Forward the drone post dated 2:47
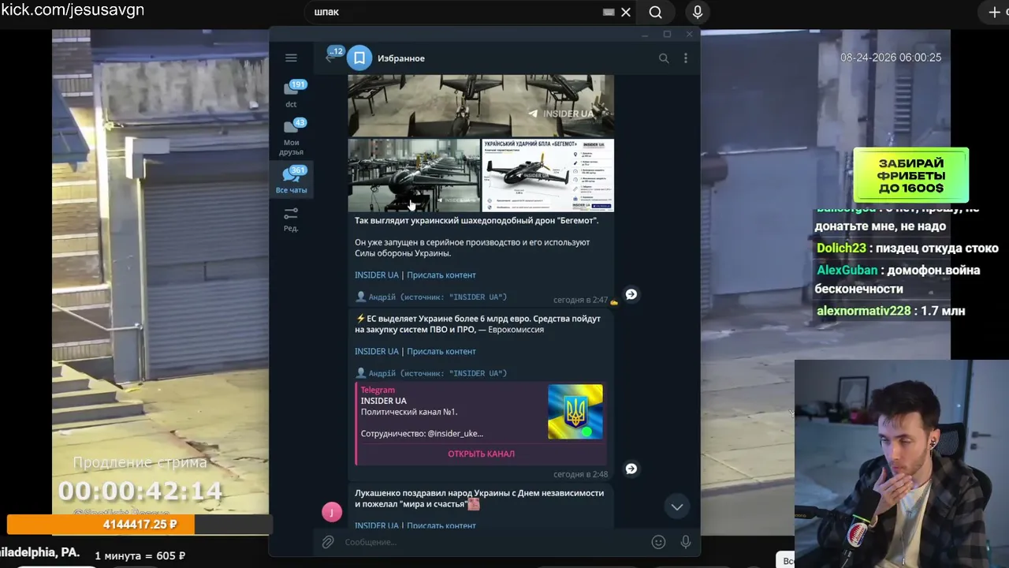The width and height of the screenshot is (1009, 568). [631, 294]
